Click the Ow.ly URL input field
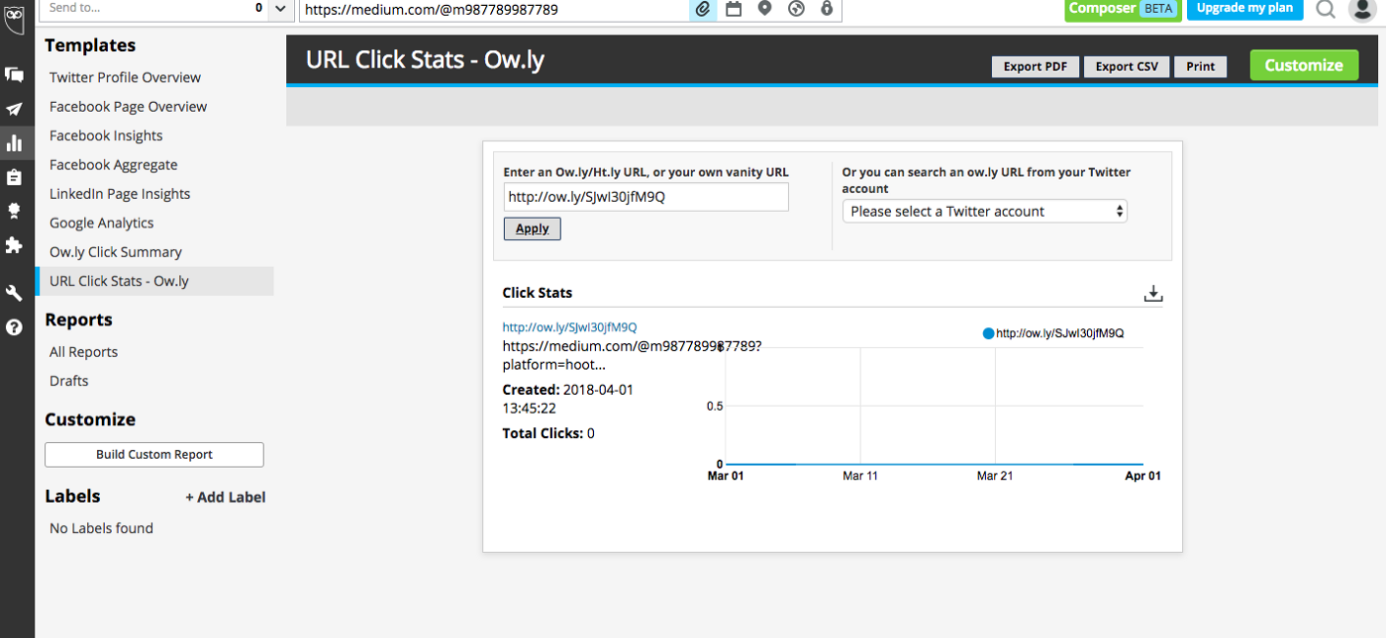Screen dimensions: 1386x638 [x=646, y=197]
